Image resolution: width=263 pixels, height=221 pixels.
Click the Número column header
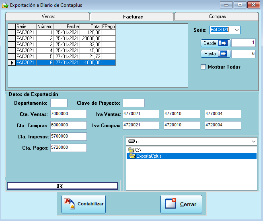coord(45,26)
